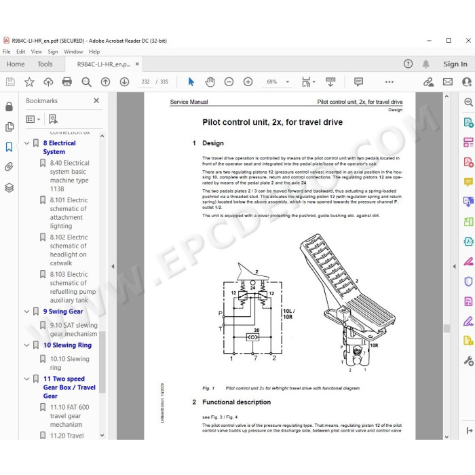Open the fit page options icon
The height and width of the screenshot is (475, 475).
coord(307,82)
